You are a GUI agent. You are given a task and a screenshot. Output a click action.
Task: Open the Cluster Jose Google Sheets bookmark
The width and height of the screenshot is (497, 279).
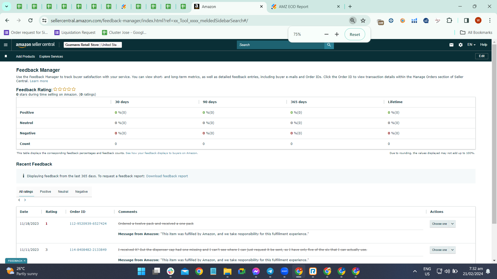click(x=124, y=33)
